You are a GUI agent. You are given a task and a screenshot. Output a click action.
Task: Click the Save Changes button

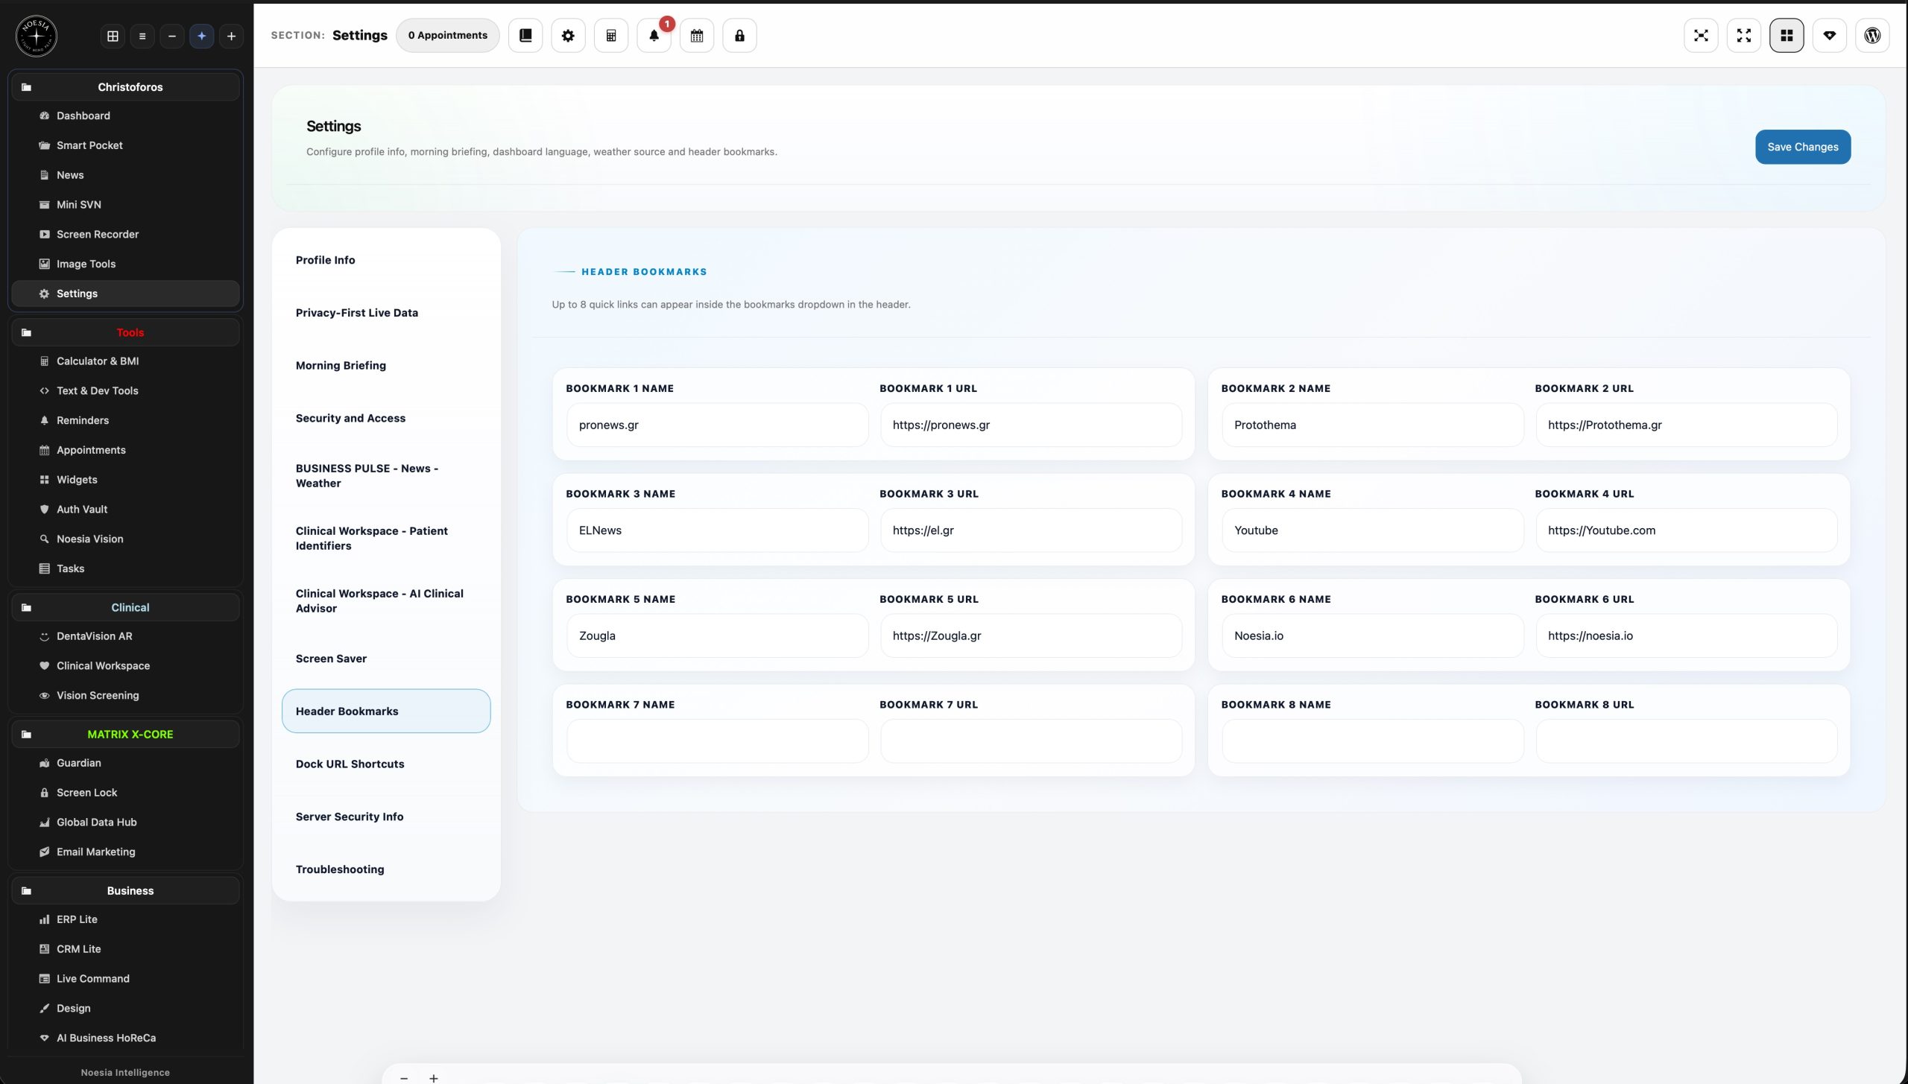(x=1802, y=147)
